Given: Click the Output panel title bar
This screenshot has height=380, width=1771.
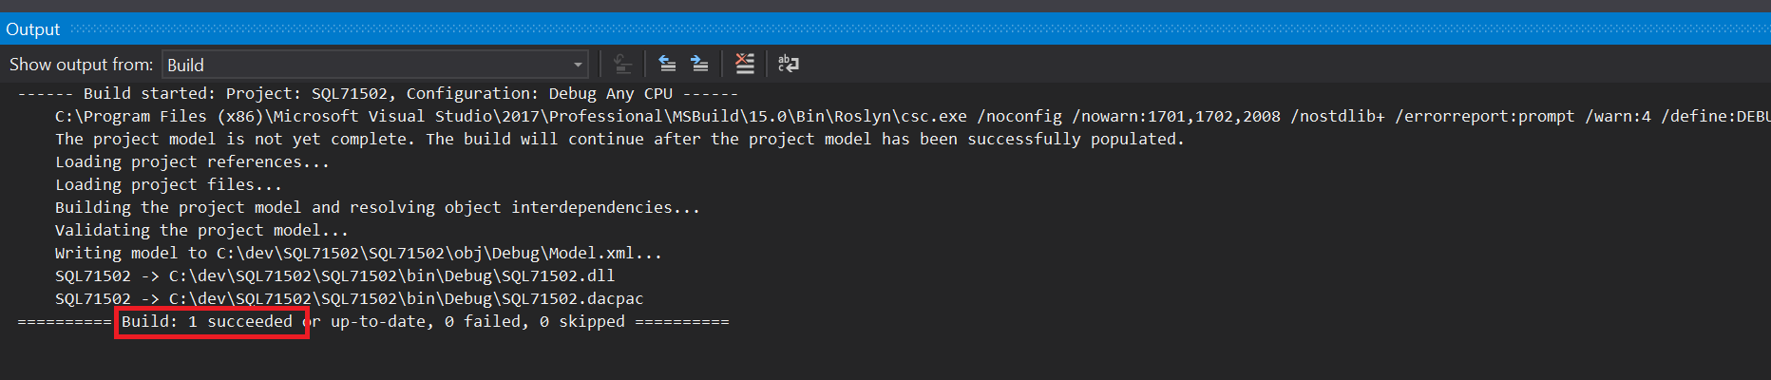Looking at the screenshot, I should pyautogui.click(x=32, y=29).
